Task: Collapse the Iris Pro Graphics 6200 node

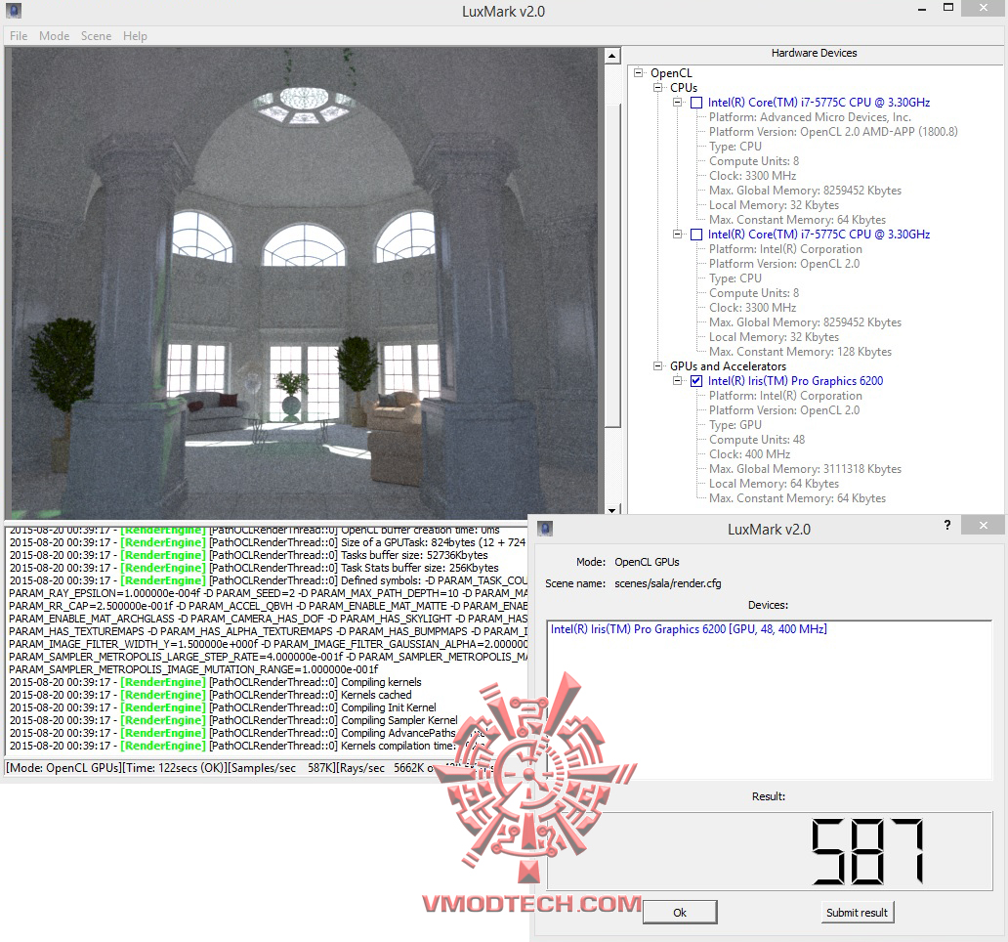Action: tap(677, 381)
